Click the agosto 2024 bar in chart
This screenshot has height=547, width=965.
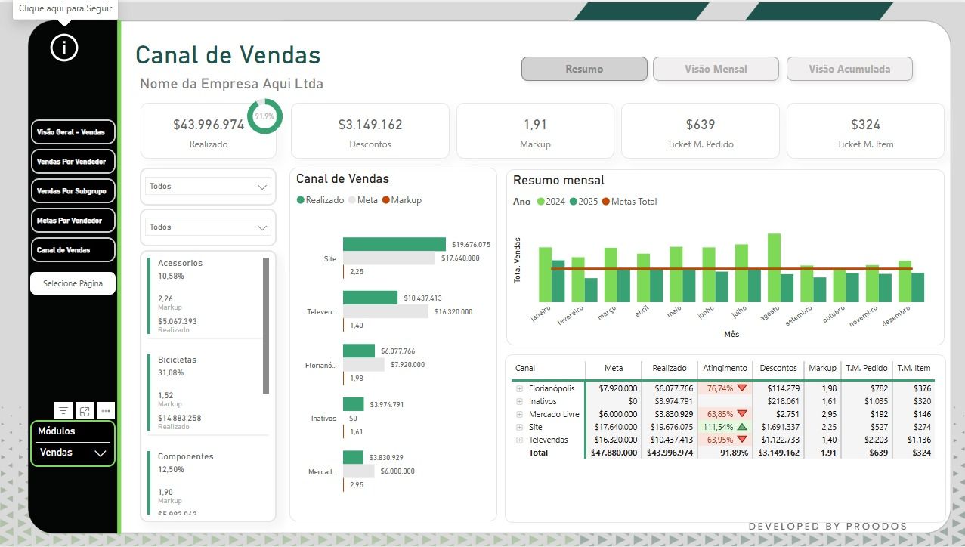tap(774, 267)
